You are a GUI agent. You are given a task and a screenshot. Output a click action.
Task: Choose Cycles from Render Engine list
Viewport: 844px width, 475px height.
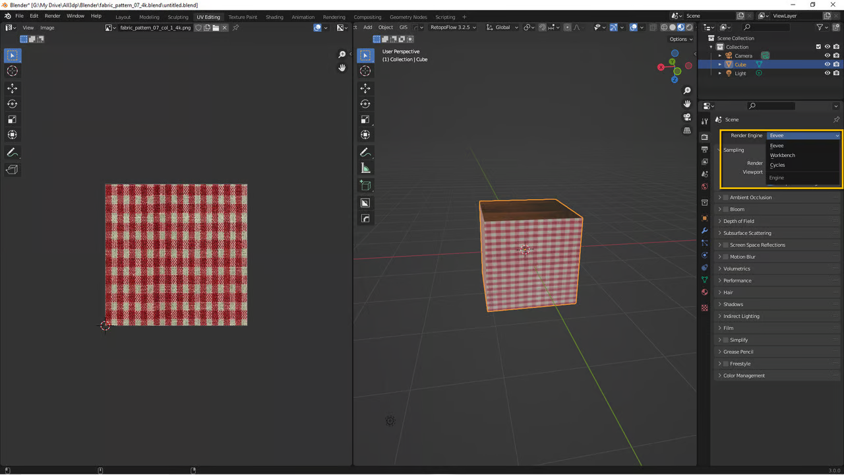tap(777, 165)
